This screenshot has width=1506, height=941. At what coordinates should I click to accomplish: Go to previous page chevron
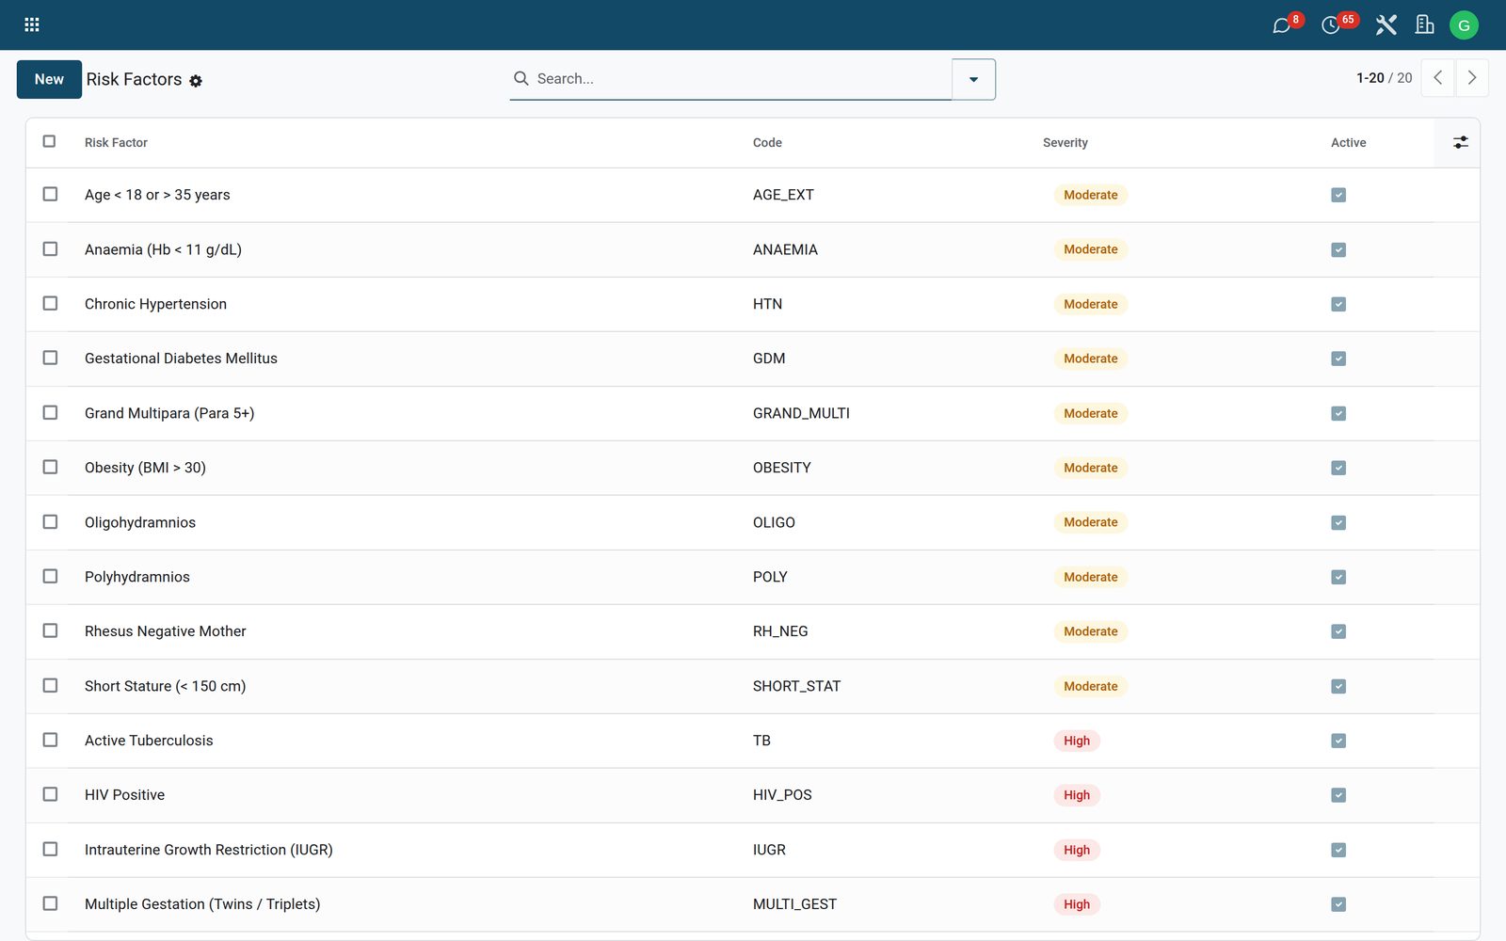click(x=1437, y=78)
